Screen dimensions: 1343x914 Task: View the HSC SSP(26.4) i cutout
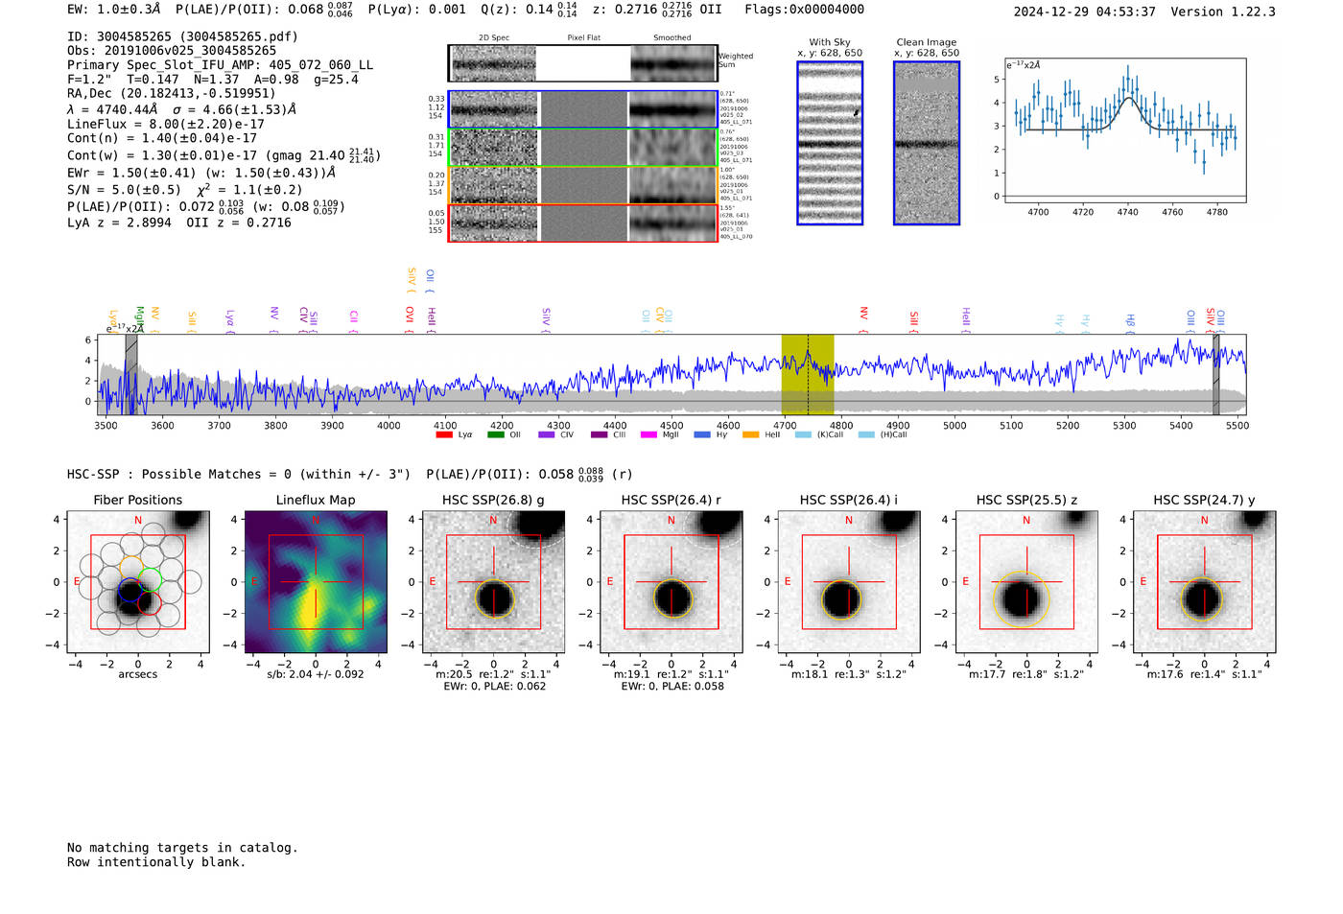(x=849, y=582)
